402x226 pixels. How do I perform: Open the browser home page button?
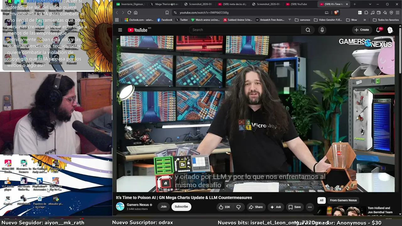point(136,13)
